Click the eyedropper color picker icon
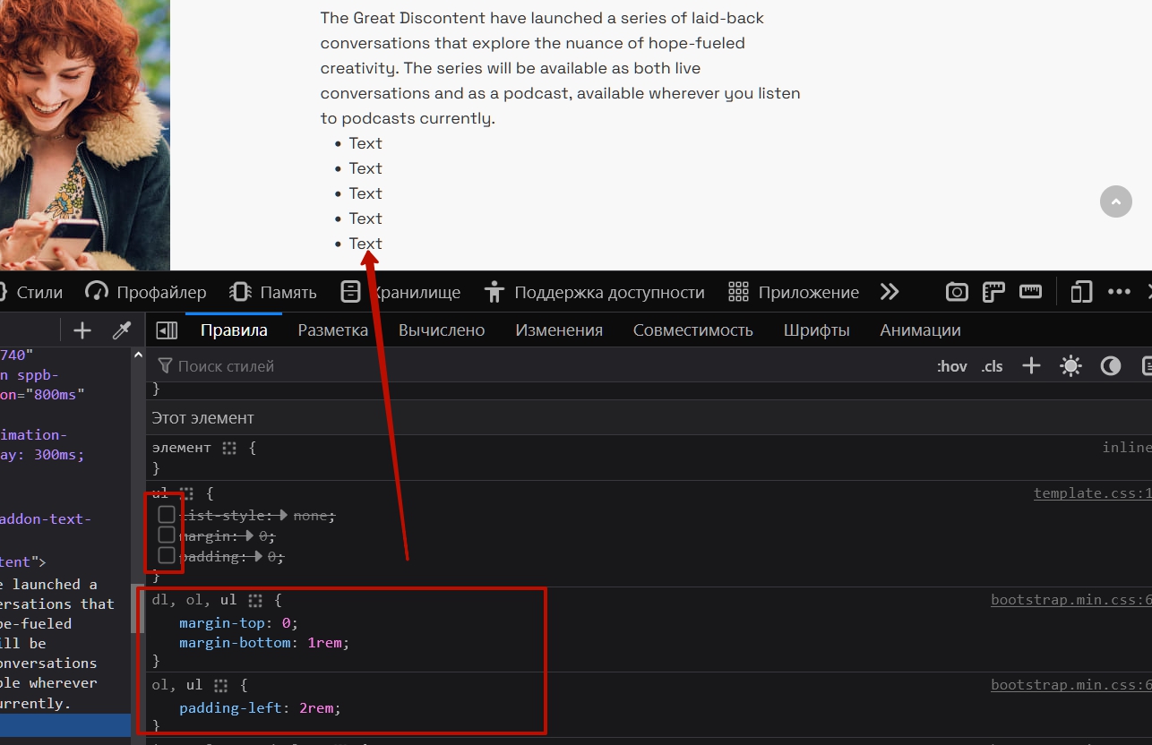Viewport: 1152px width, 745px height. coord(122,331)
